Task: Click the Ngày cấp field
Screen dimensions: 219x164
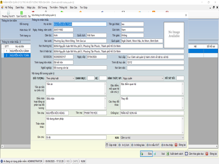Action: pos(97,57)
